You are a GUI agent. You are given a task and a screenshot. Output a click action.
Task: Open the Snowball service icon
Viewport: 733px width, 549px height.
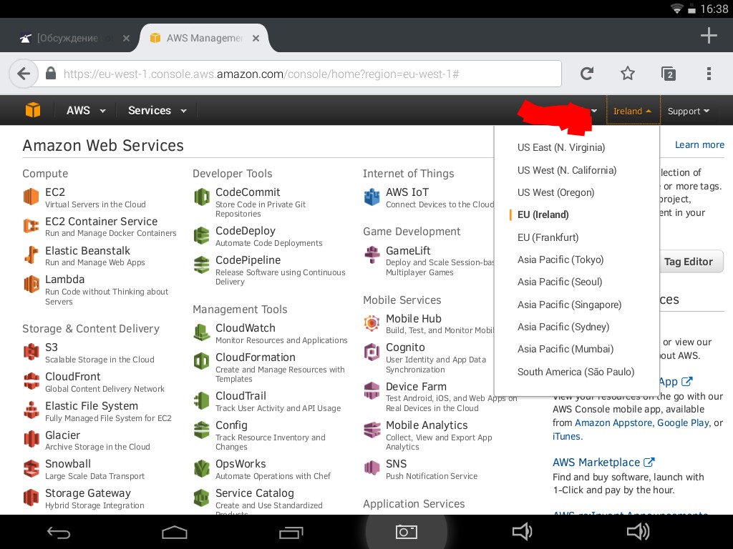(31, 469)
